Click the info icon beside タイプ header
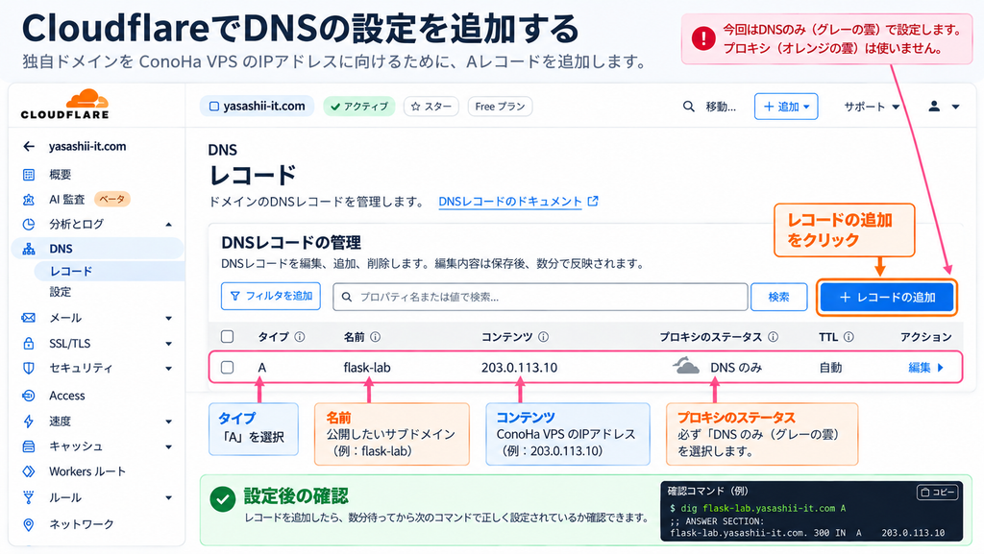Screen dimensions: 984x554 tap(300, 337)
